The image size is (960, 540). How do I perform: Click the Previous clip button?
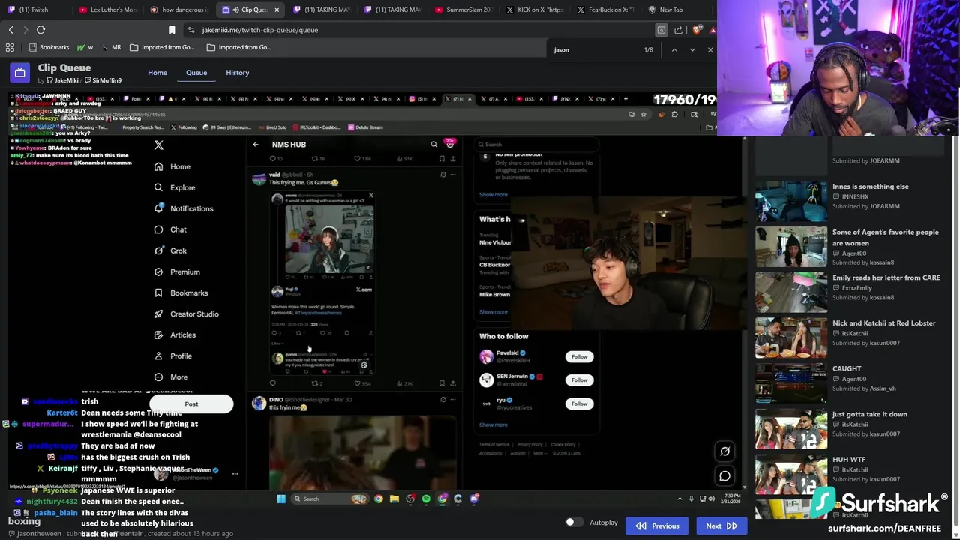click(x=658, y=526)
